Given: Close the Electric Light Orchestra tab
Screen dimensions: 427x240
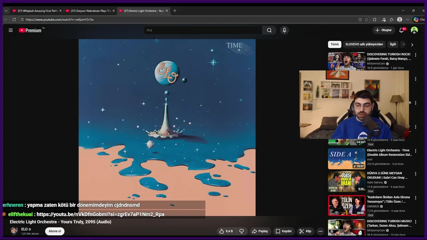Looking at the screenshot, I should coord(167,11).
